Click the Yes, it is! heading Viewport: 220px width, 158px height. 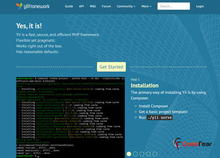(29, 26)
